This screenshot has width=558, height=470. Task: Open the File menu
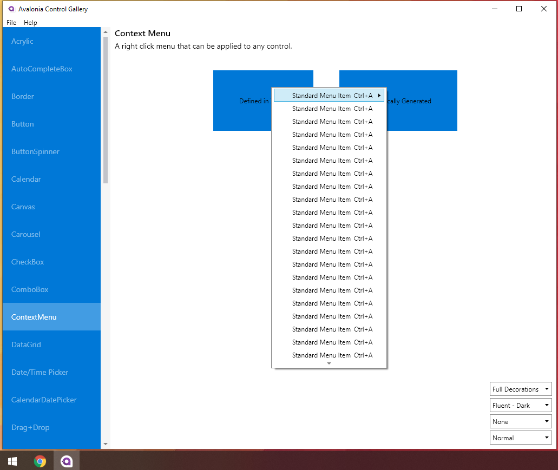tap(10, 22)
